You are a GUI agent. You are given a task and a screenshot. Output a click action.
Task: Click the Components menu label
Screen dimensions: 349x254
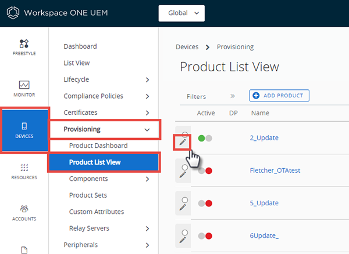point(88,179)
